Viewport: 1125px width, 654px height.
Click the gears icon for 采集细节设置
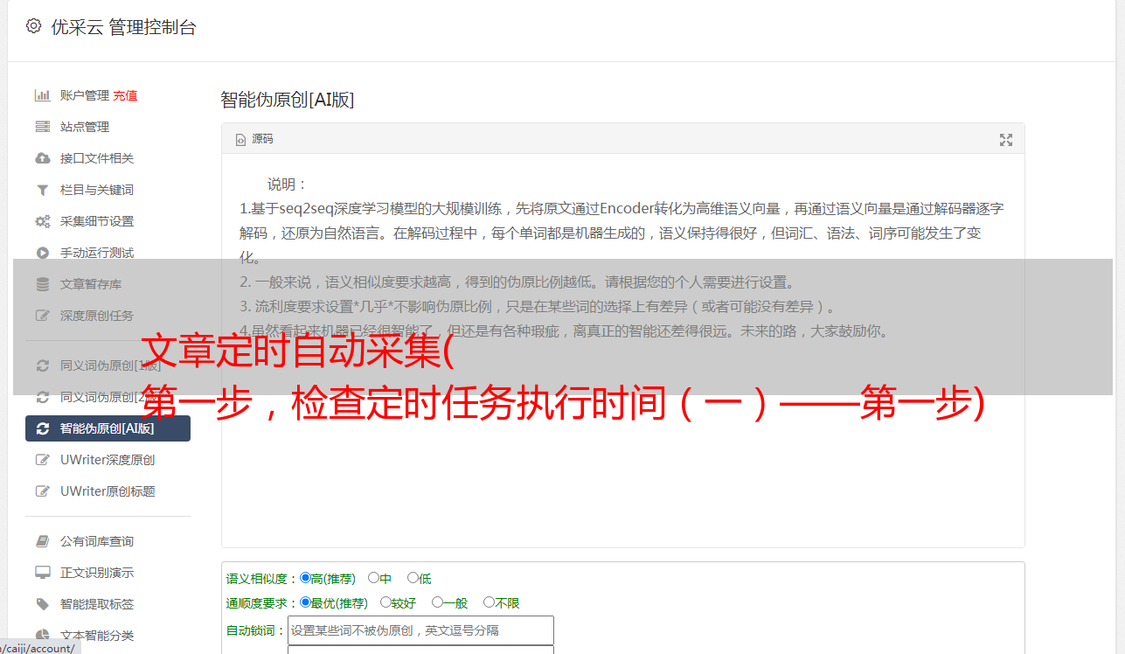point(42,221)
